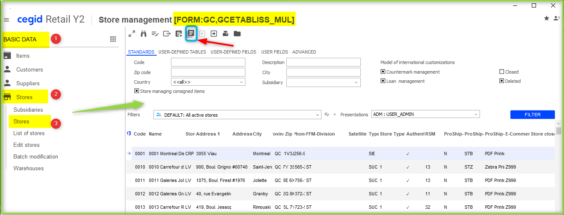Open Items in the sidebar

point(23,56)
